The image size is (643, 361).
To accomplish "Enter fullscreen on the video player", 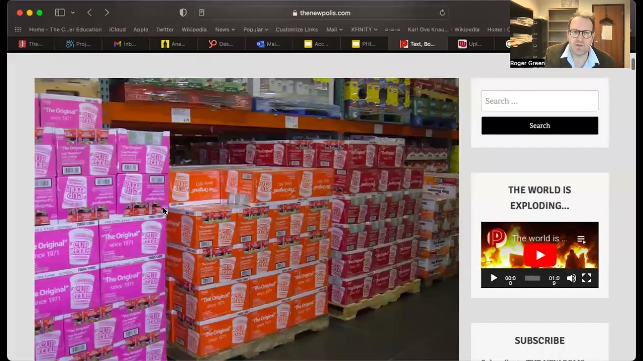I will tap(586, 278).
